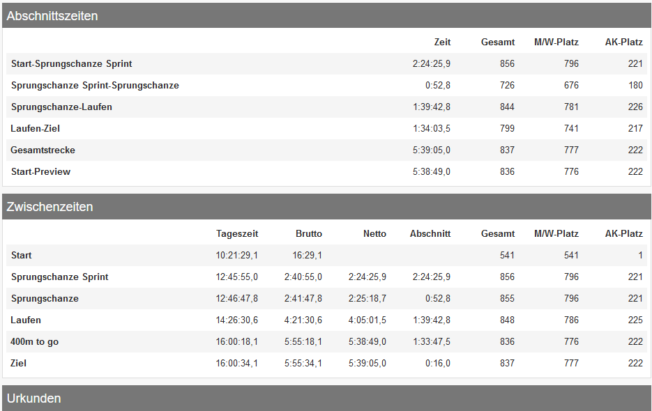Screen dimensions: 652x411
Task: Click the Brutto column header
Action: pyautogui.click(x=309, y=234)
